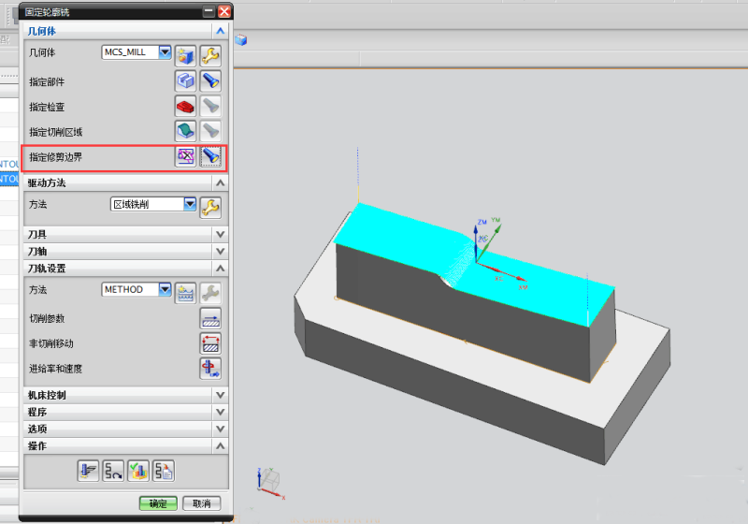Screen dimensions: 748x524
Task: Click the flashlight display icon for 指定修剪边界
Action: pos(210,157)
